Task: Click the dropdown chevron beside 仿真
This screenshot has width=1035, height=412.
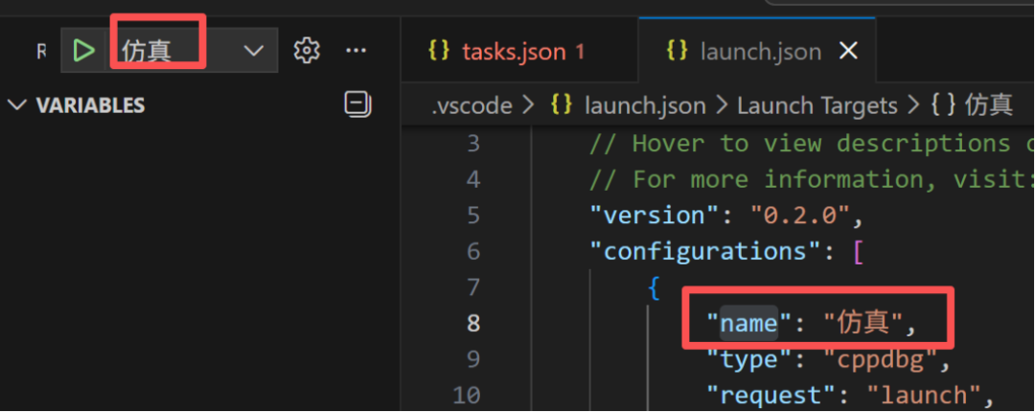Action: coord(253,51)
